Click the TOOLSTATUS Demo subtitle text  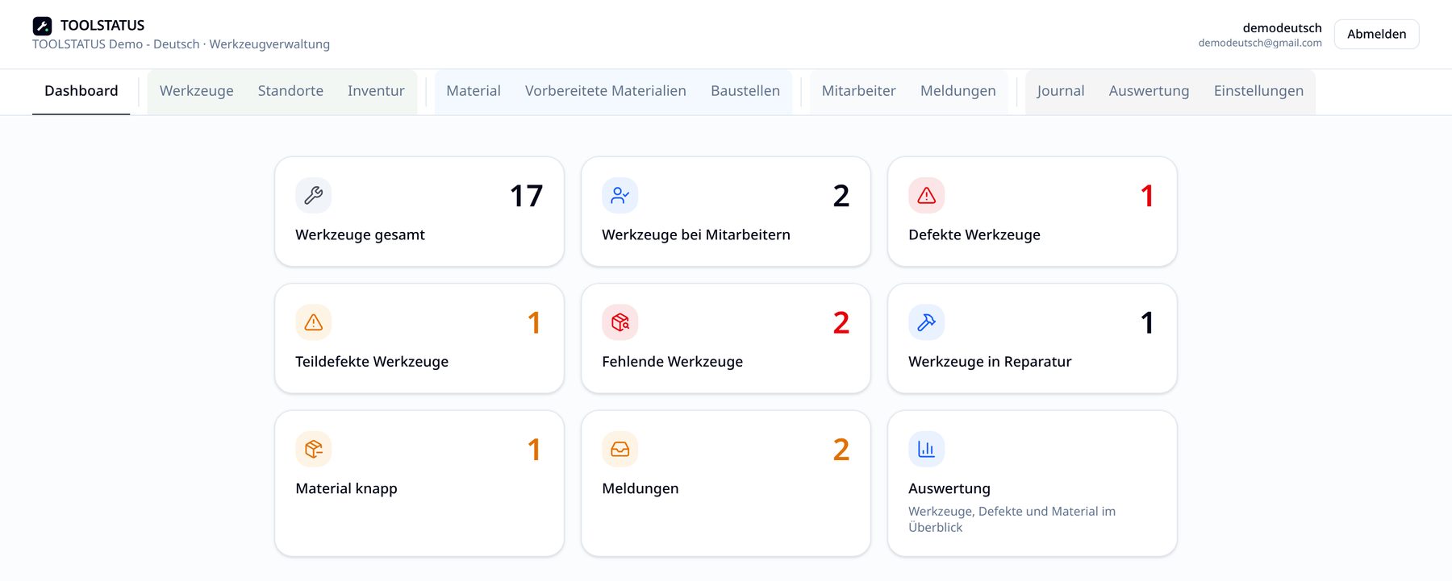(x=181, y=44)
